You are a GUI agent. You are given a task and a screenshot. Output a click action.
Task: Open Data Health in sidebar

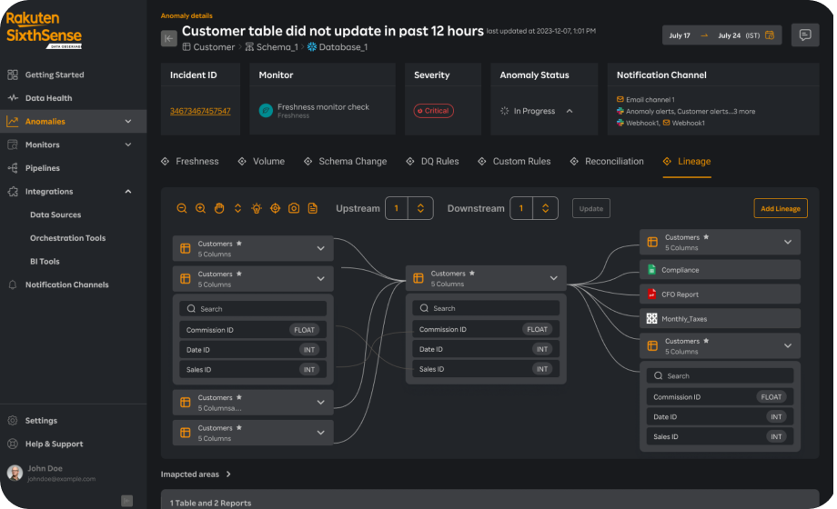48,98
